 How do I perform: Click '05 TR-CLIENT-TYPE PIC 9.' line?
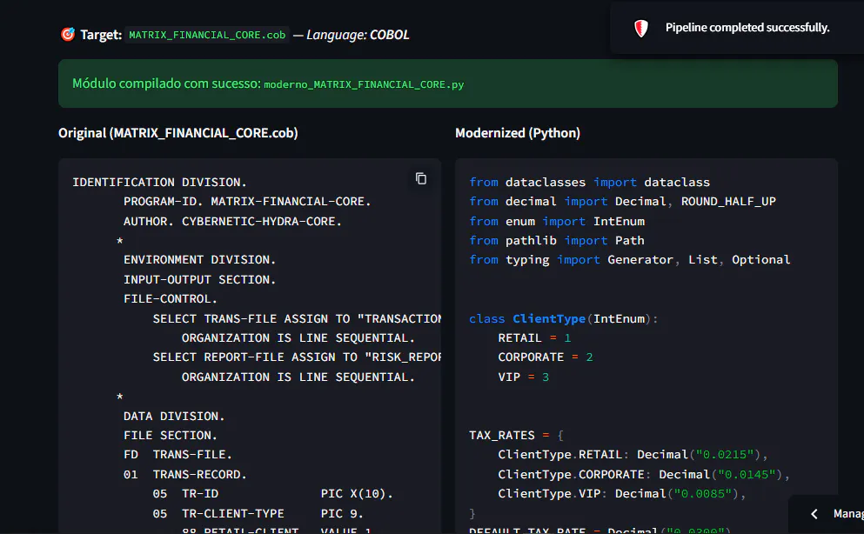click(x=258, y=514)
